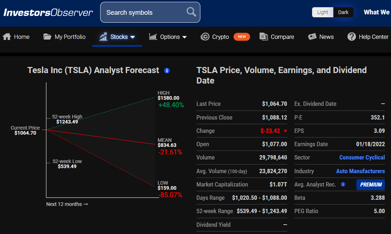Image resolution: width=391 pixels, height=234 pixels.
Task: Click the MEAN $834.63 forecast label
Action: pos(167,143)
